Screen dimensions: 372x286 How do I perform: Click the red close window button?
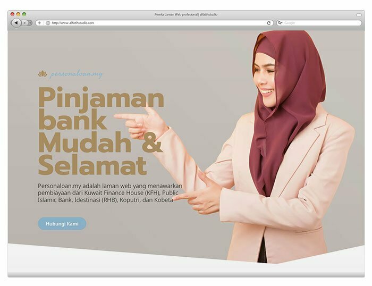pos(13,14)
